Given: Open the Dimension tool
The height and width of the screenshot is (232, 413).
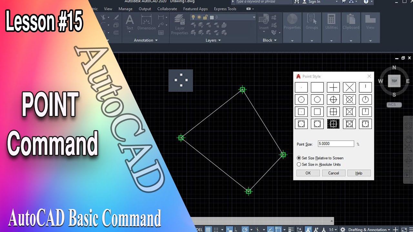Looking at the screenshot, I should click(146, 23).
